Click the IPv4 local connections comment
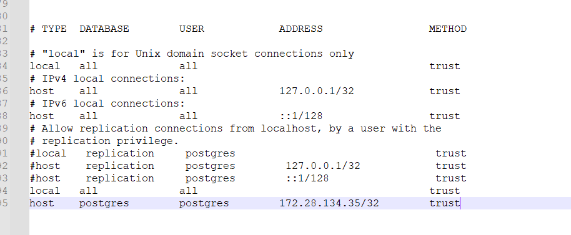 pyautogui.click(x=107, y=79)
